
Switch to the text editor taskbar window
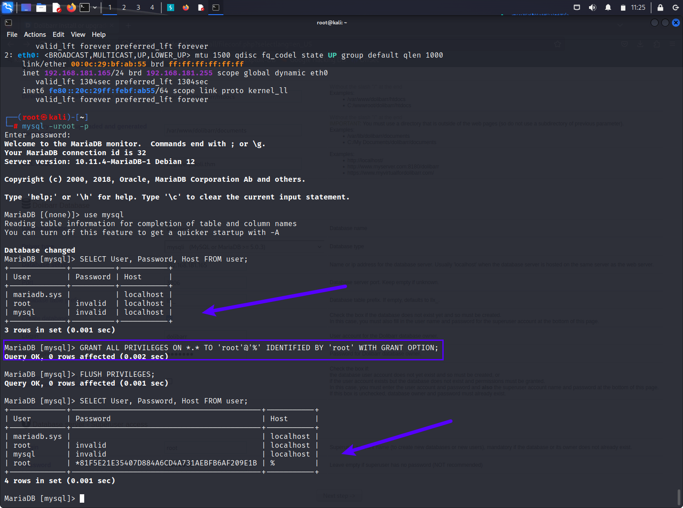click(201, 8)
